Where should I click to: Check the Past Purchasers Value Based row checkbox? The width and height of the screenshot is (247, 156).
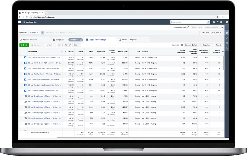(21, 74)
